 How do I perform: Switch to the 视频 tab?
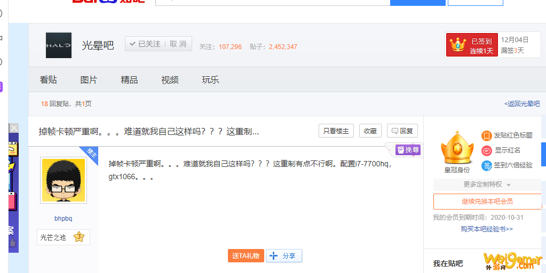[x=170, y=79]
